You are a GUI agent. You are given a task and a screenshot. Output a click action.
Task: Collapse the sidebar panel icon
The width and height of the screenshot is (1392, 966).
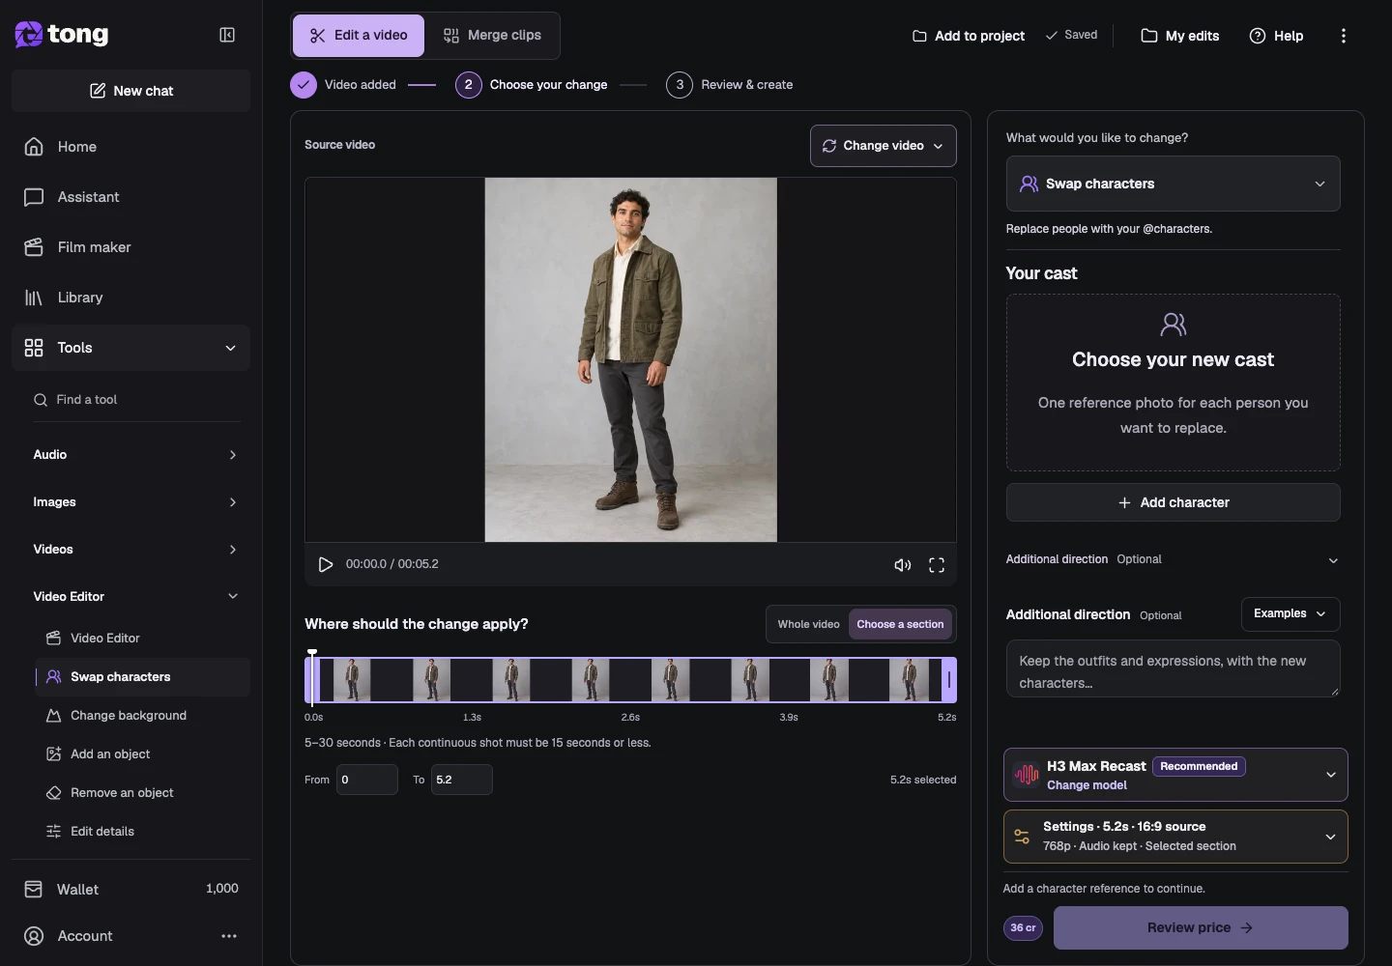[x=227, y=35]
